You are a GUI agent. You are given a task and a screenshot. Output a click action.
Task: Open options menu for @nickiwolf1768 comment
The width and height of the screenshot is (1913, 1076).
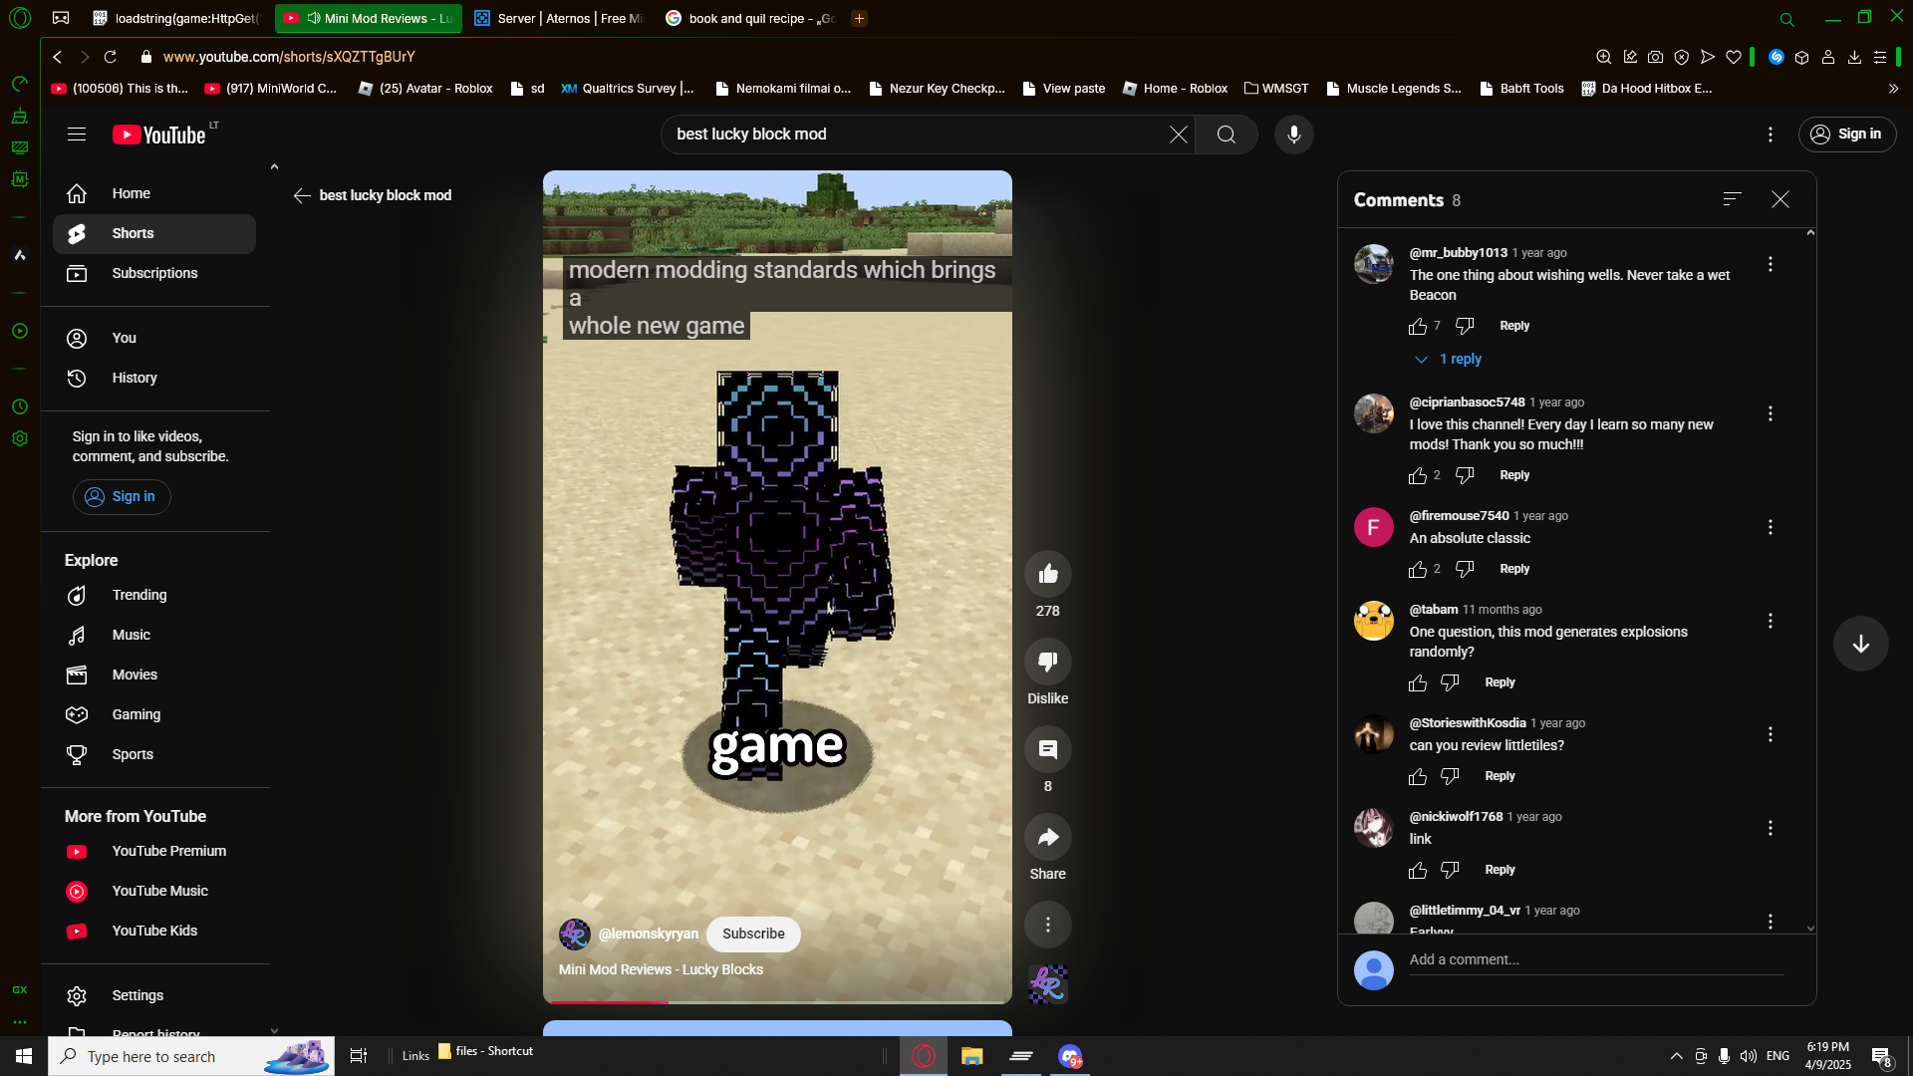coord(1771,828)
